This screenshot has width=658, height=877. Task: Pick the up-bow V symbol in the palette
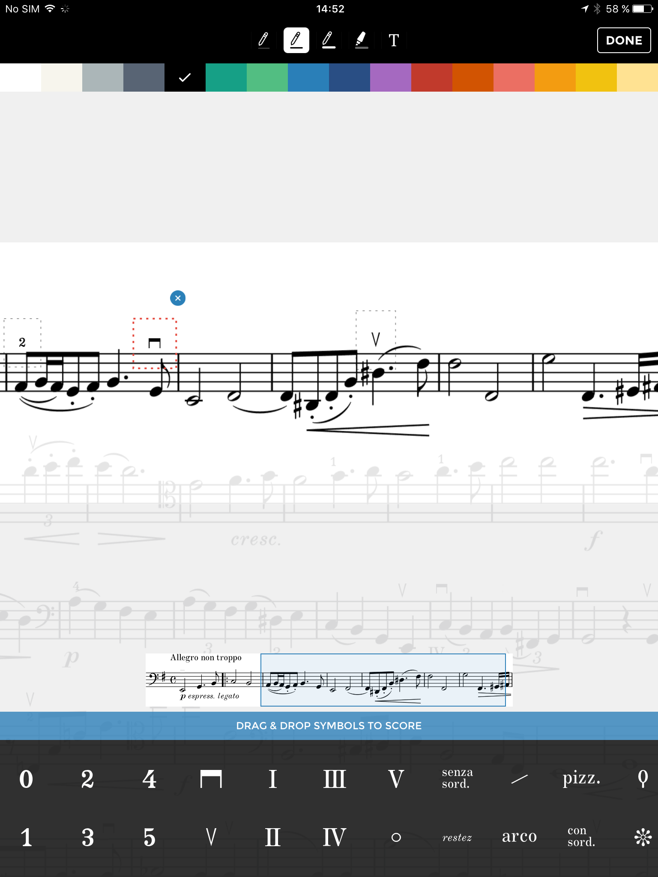click(x=211, y=837)
